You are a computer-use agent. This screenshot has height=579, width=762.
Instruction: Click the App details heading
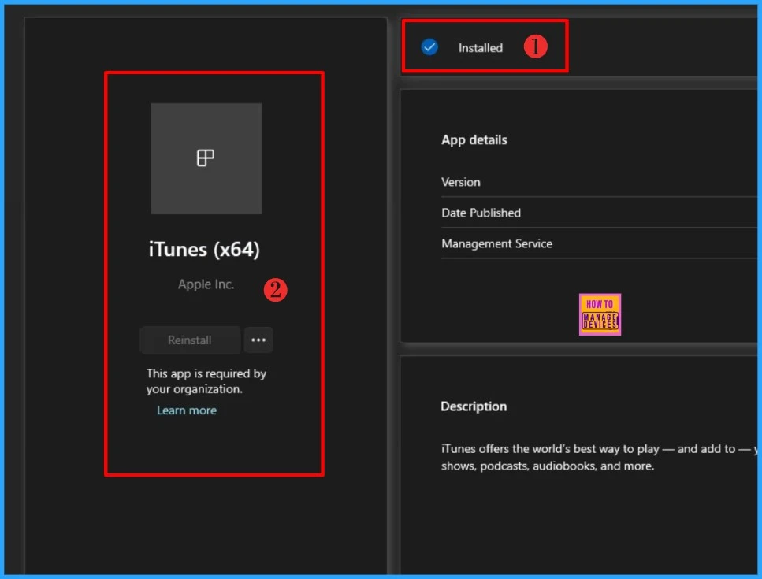click(x=474, y=140)
